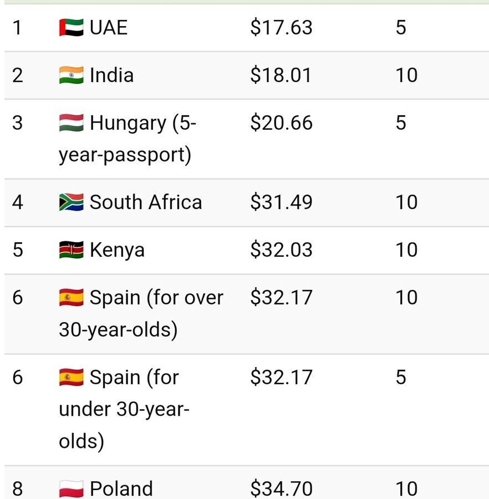This screenshot has width=489, height=499.
Task: Click the UAE flag icon
Action: [x=72, y=27]
